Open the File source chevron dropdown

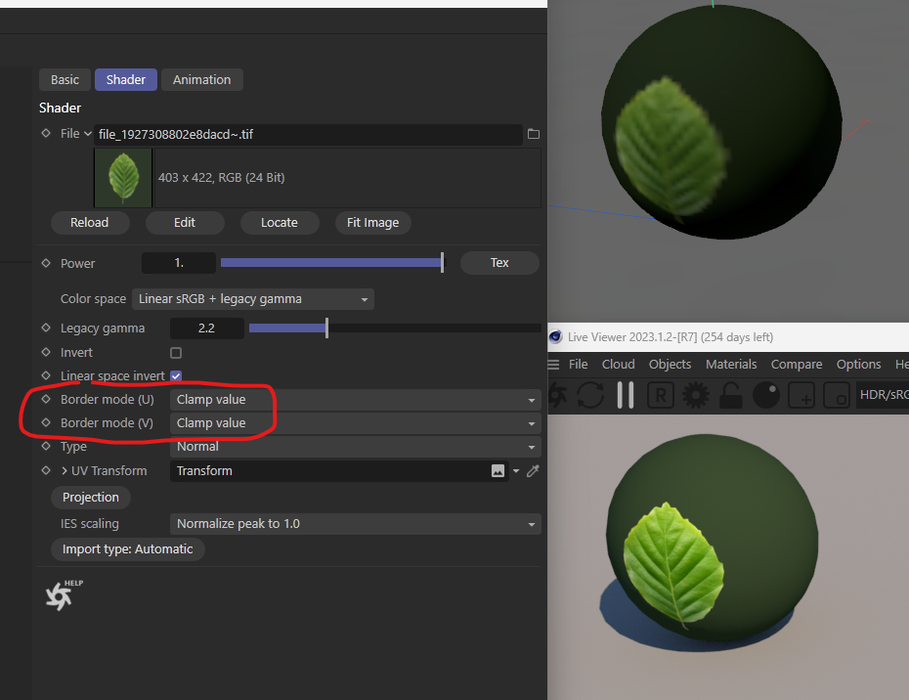point(88,134)
